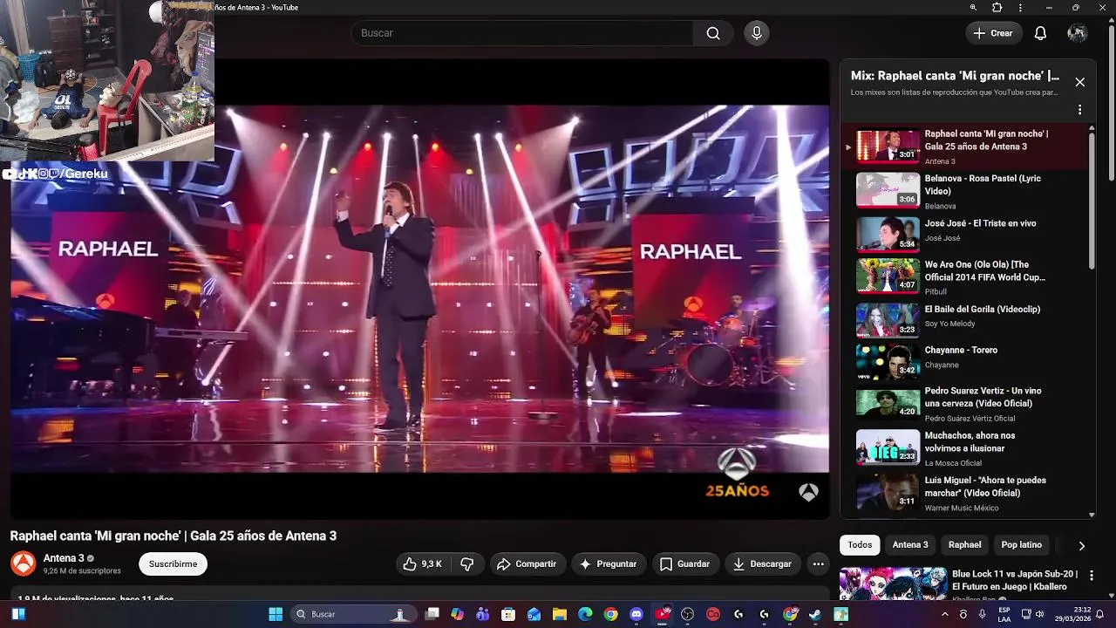Click the system tray microphone icon
1116x628 pixels.
tap(983, 614)
